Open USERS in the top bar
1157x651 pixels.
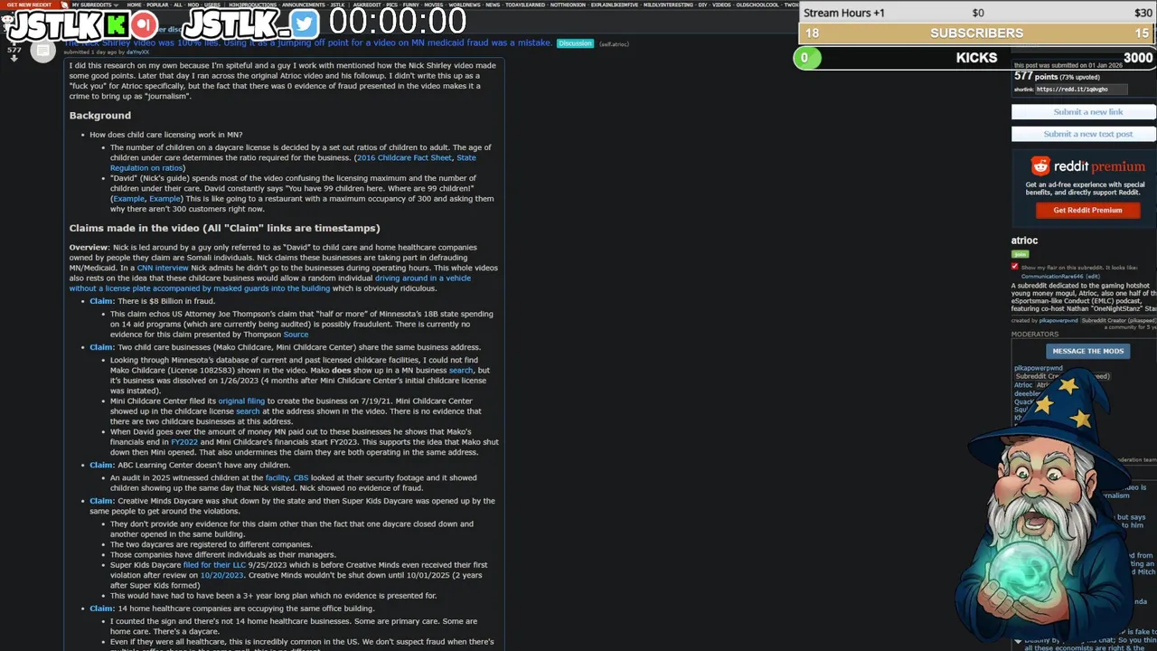[x=212, y=5]
